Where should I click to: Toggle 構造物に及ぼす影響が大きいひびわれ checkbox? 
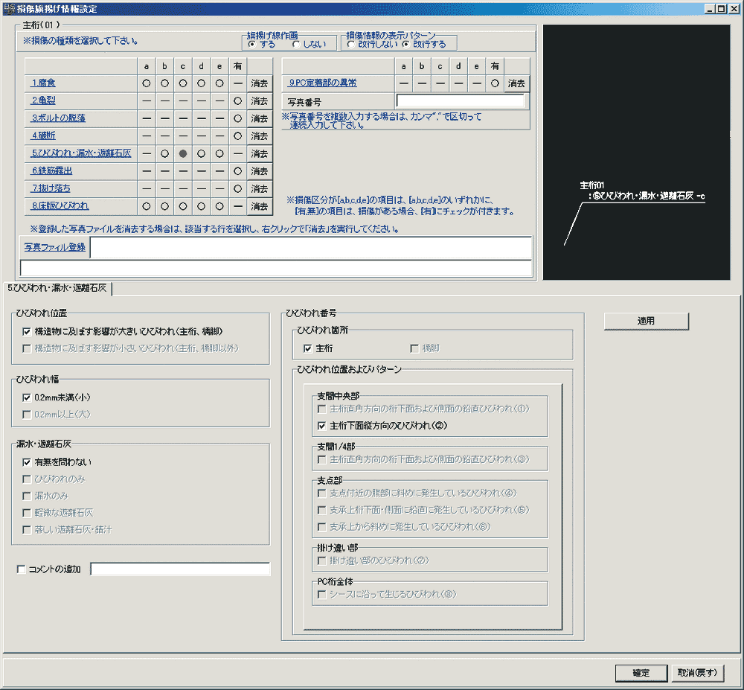pos(27,332)
